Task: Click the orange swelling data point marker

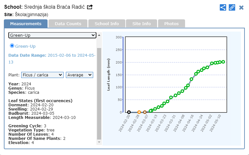Action: pos(139,112)
